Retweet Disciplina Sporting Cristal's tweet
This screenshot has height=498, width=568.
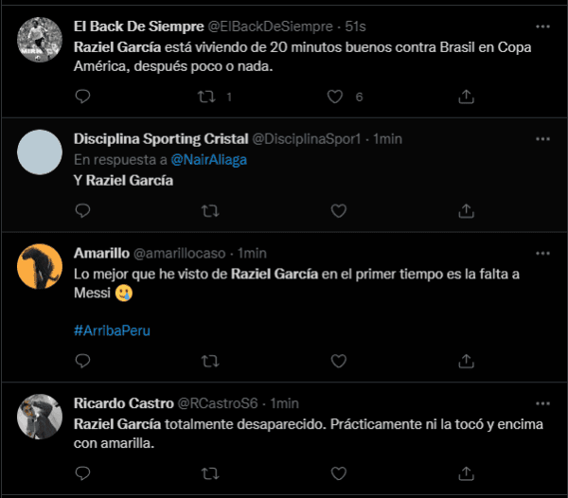click(210, 209)
